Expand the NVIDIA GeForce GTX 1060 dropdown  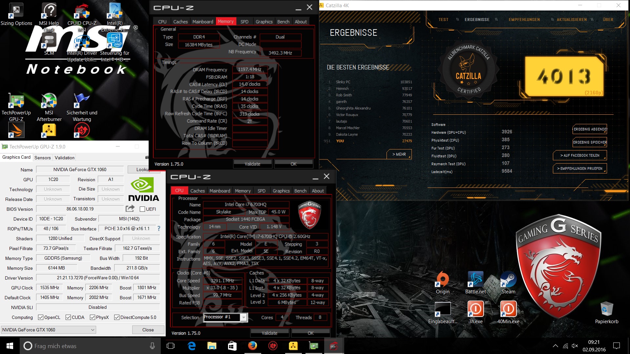click(49, 330)
